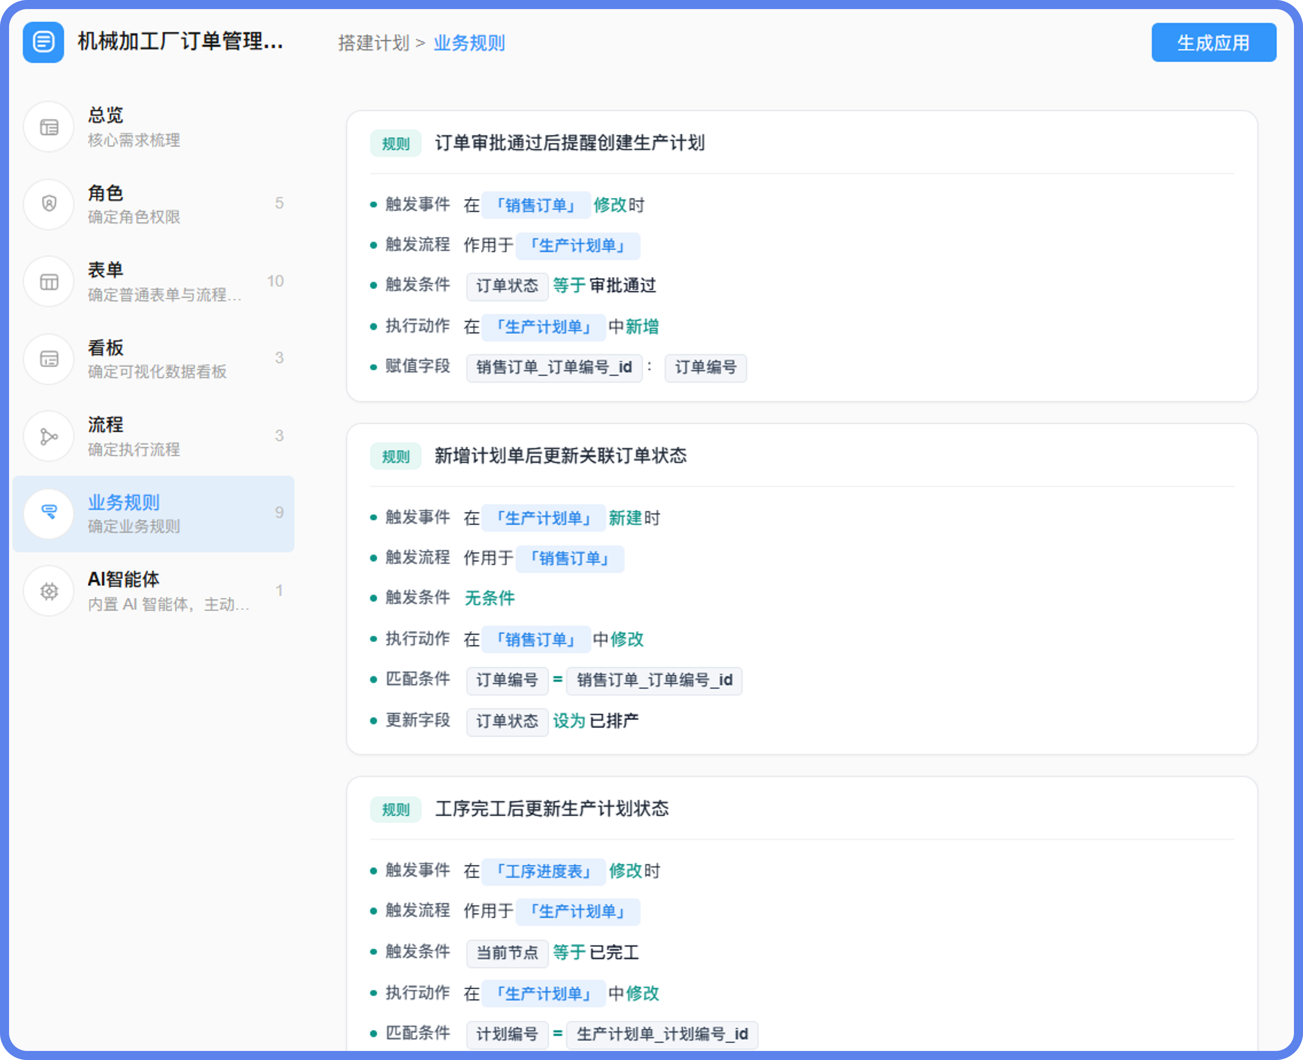Click the 无条件 trigger condition text
The width and height of the screenshot is (1303, 1060).
tap(489, 598)
